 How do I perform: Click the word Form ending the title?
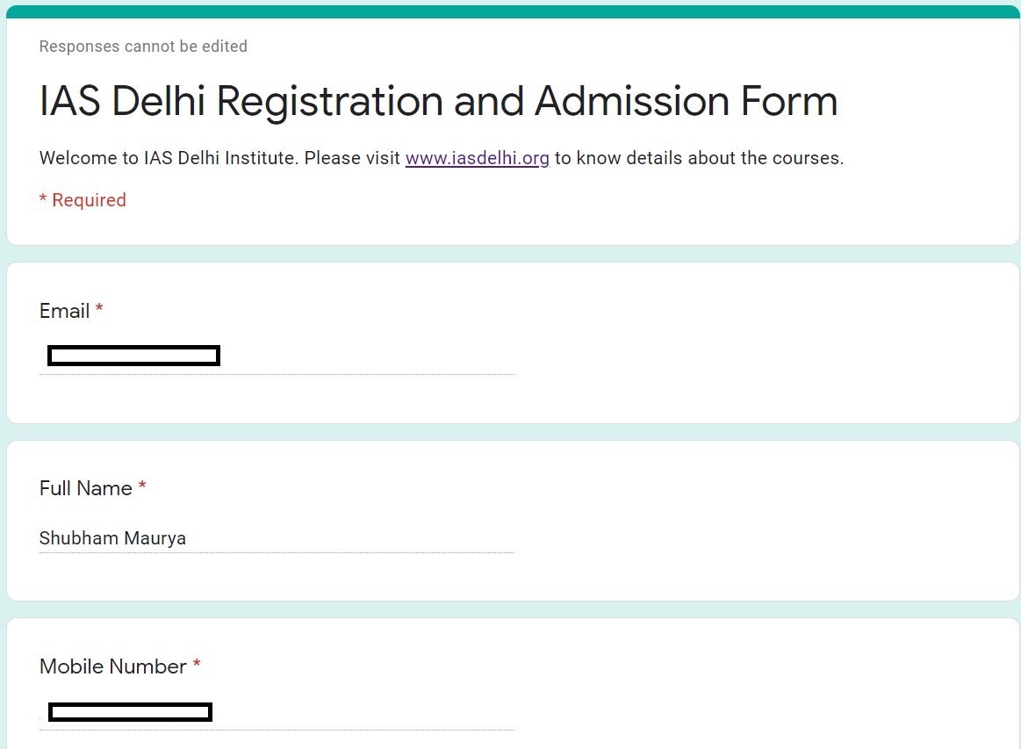coord(790,101)
